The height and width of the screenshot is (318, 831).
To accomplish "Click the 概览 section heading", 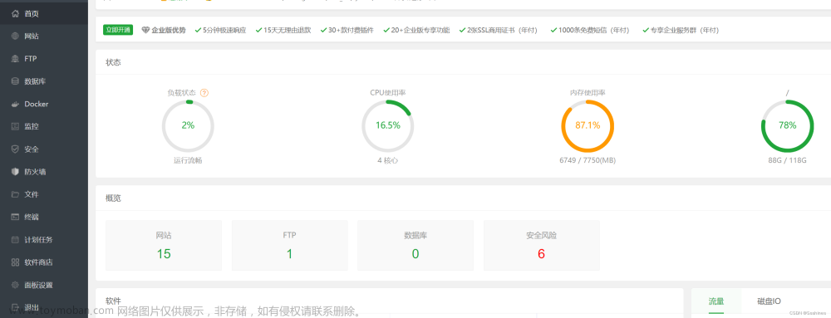I will coord(113,198).
